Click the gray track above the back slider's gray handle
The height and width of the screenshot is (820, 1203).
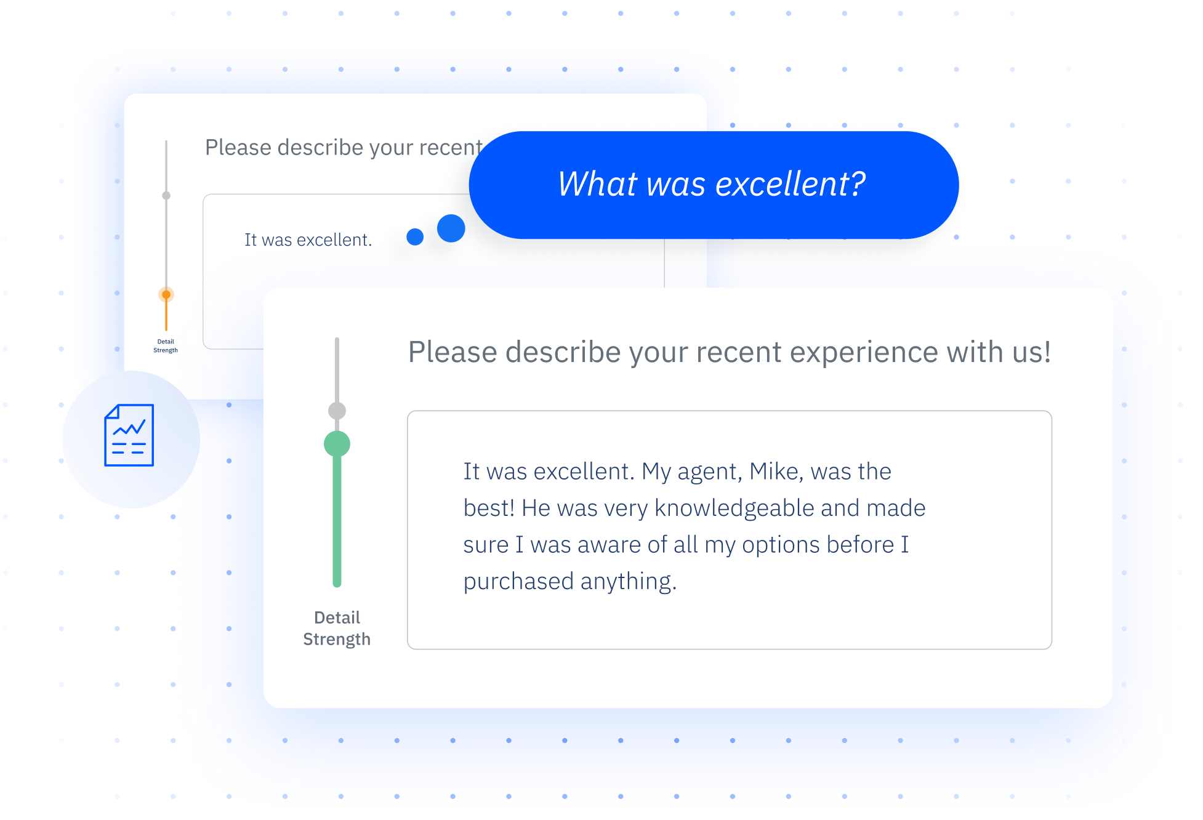coord(166,166)
